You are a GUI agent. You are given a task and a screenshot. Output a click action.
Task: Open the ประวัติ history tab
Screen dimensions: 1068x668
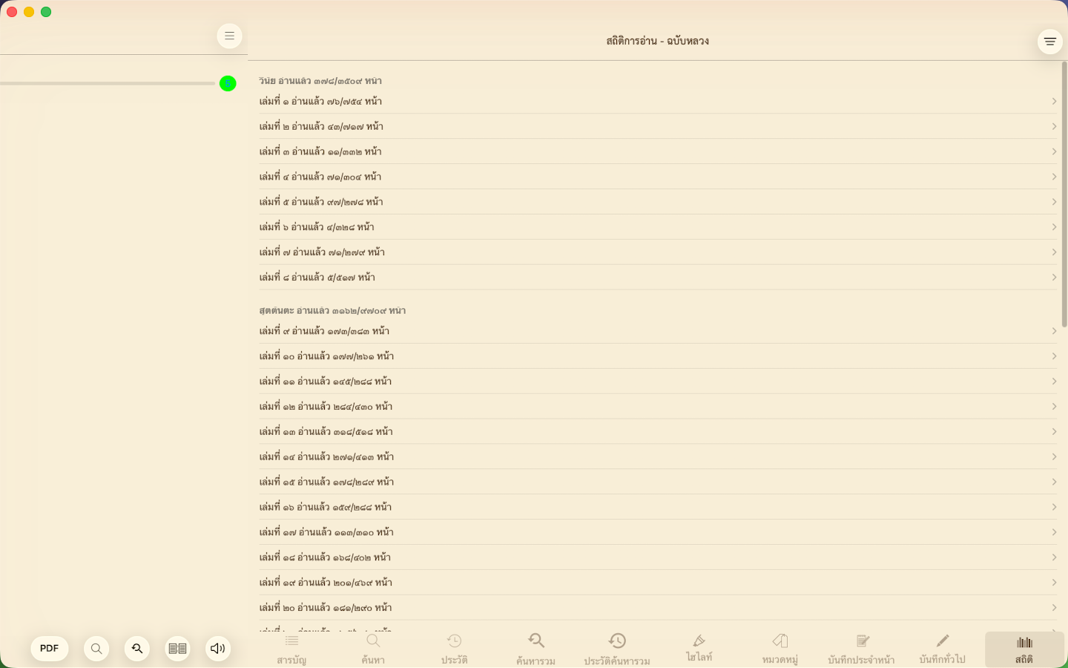pos(454,649)
